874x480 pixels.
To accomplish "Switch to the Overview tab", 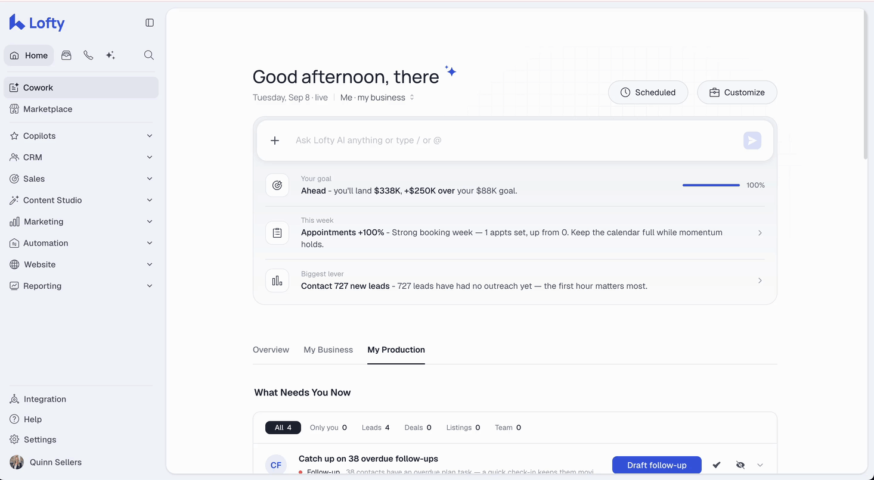I will (x=271, y=350).
